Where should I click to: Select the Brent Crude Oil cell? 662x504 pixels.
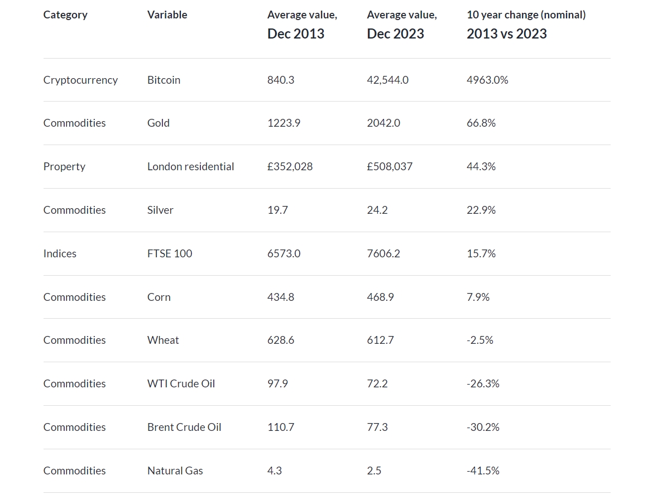click(x=184, y=427)
